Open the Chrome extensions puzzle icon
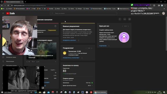167x94 pixels. [x=154, y=5]
